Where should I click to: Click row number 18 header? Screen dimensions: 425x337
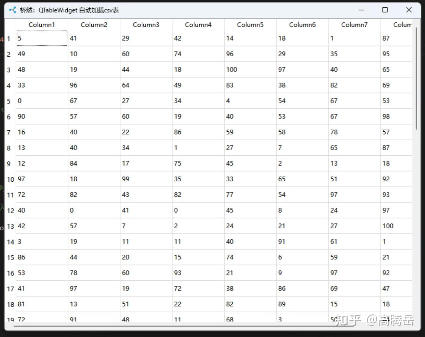[10, 304]
